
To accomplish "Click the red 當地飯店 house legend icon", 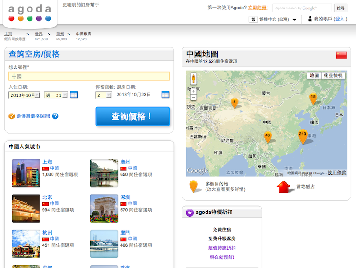I will coord(283,187).
